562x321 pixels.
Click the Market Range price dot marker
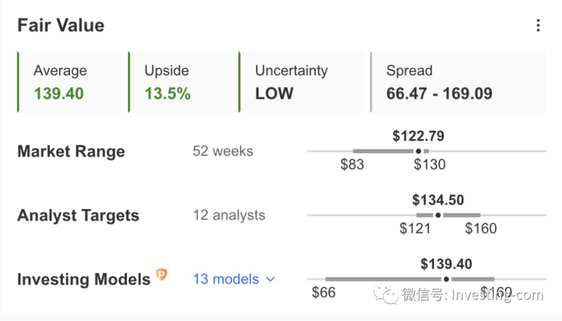point(418,151)
